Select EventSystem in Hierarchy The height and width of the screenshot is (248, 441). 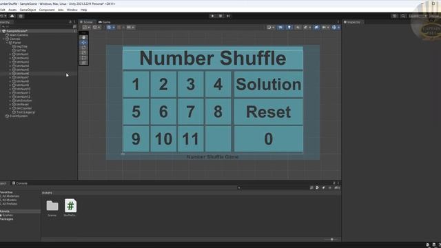click(x=19, y=116)
